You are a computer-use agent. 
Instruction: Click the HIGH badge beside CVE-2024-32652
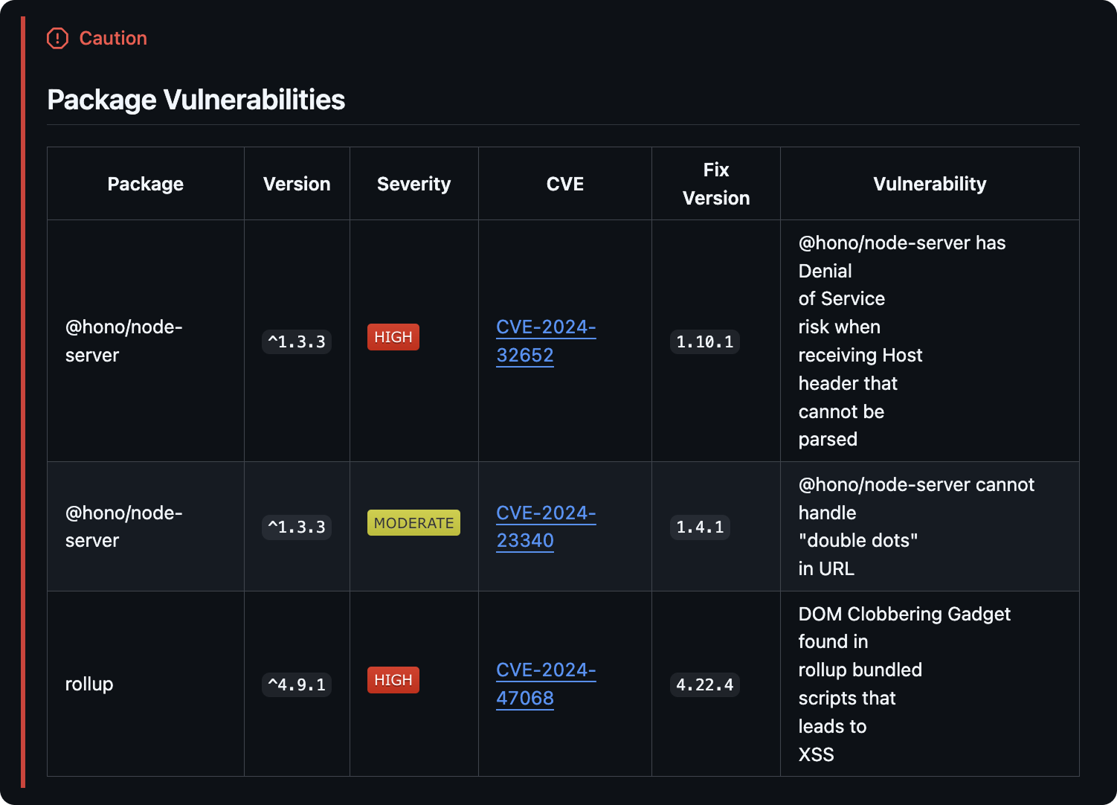(x=393, y=337)
